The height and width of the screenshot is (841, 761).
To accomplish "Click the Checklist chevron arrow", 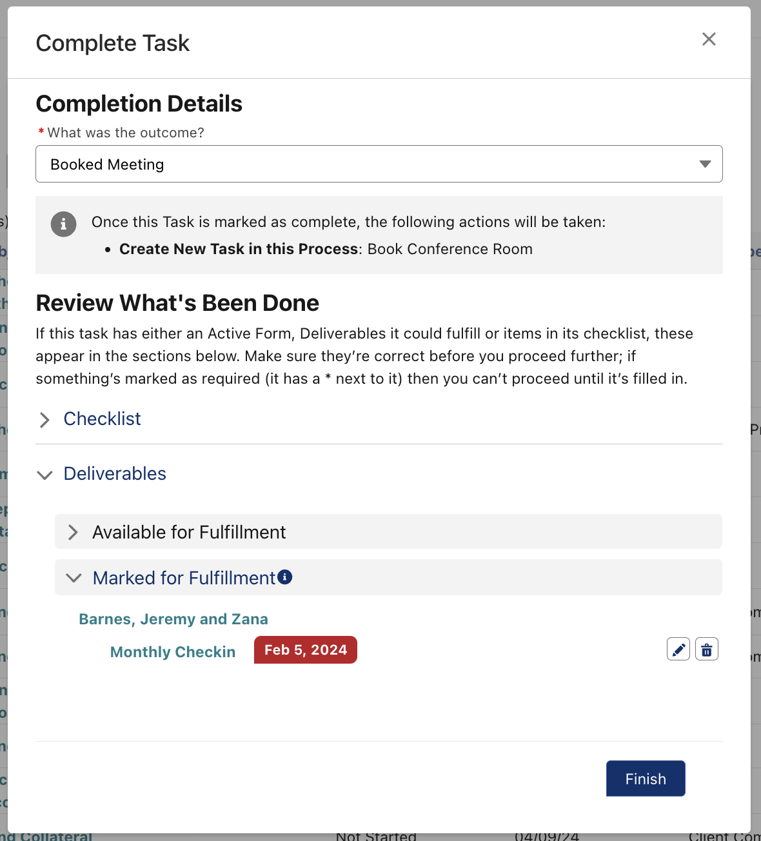I will click(44, 420).
